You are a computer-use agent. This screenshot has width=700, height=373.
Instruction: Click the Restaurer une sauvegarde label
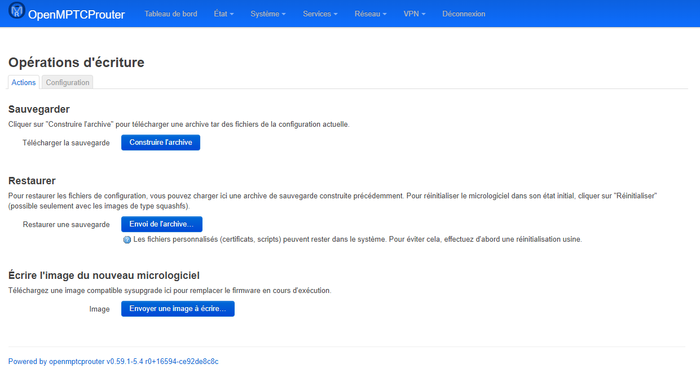67,224
